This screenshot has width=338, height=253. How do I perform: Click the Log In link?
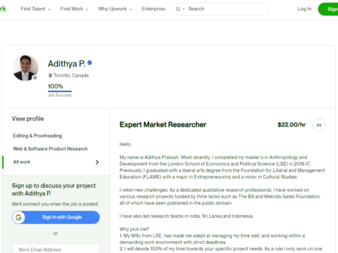point(304,9)
